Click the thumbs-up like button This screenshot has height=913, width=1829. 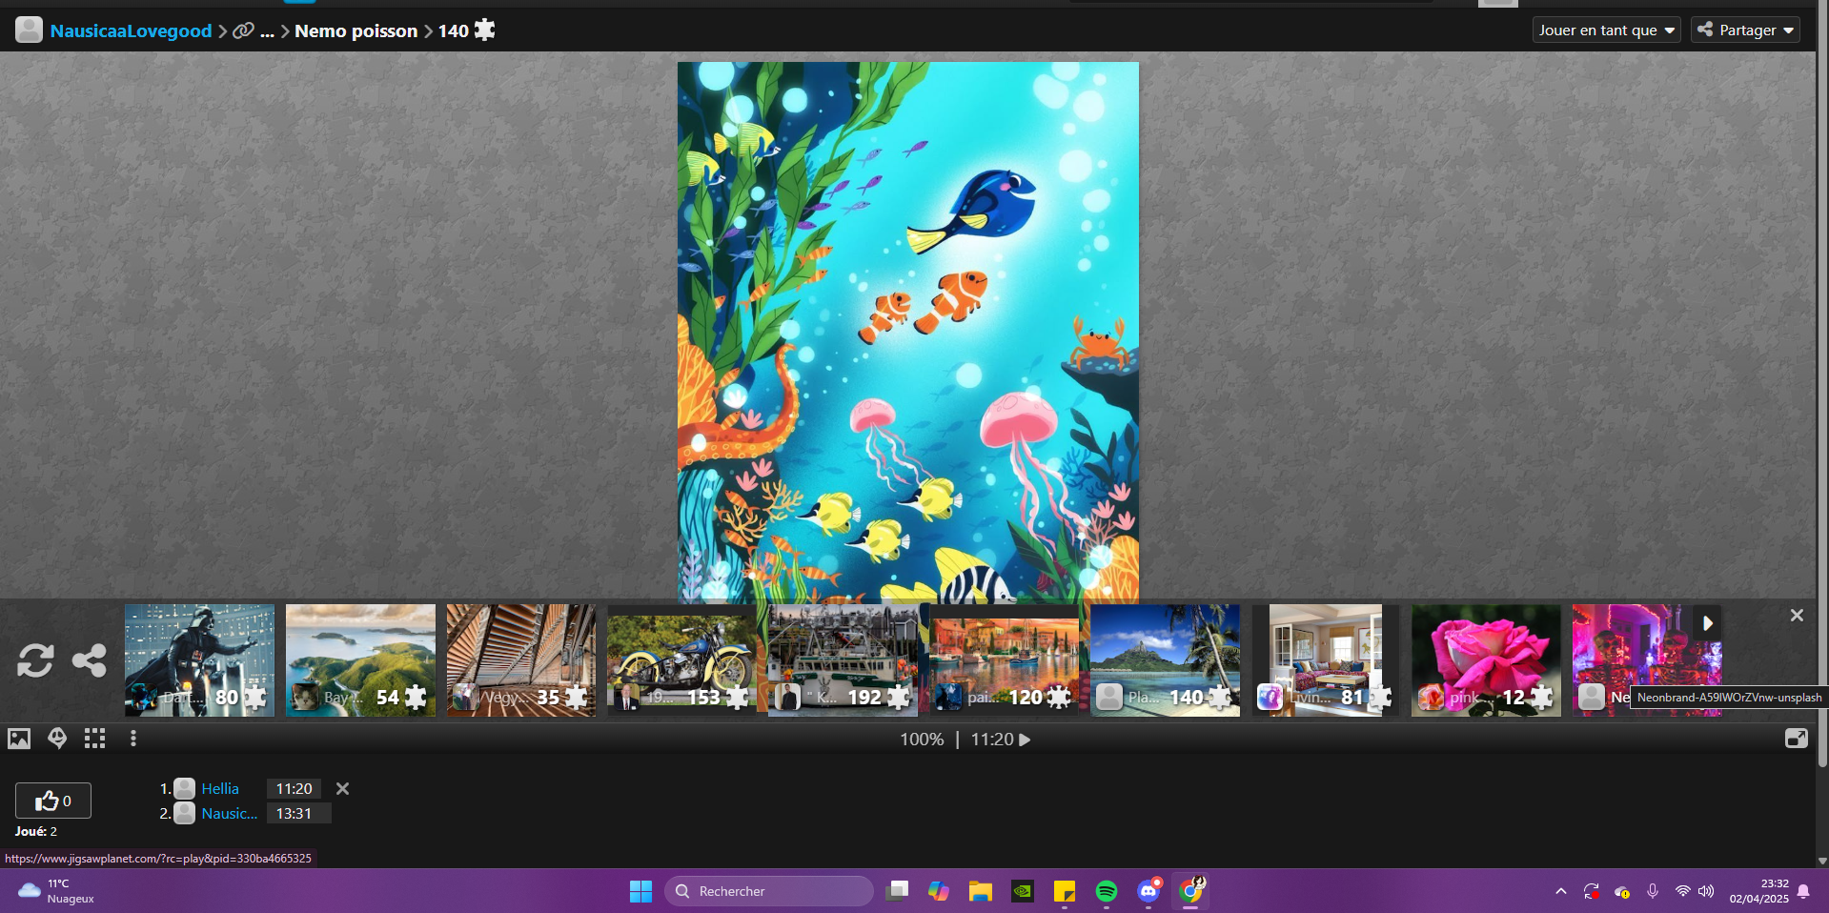pos(53,801)
